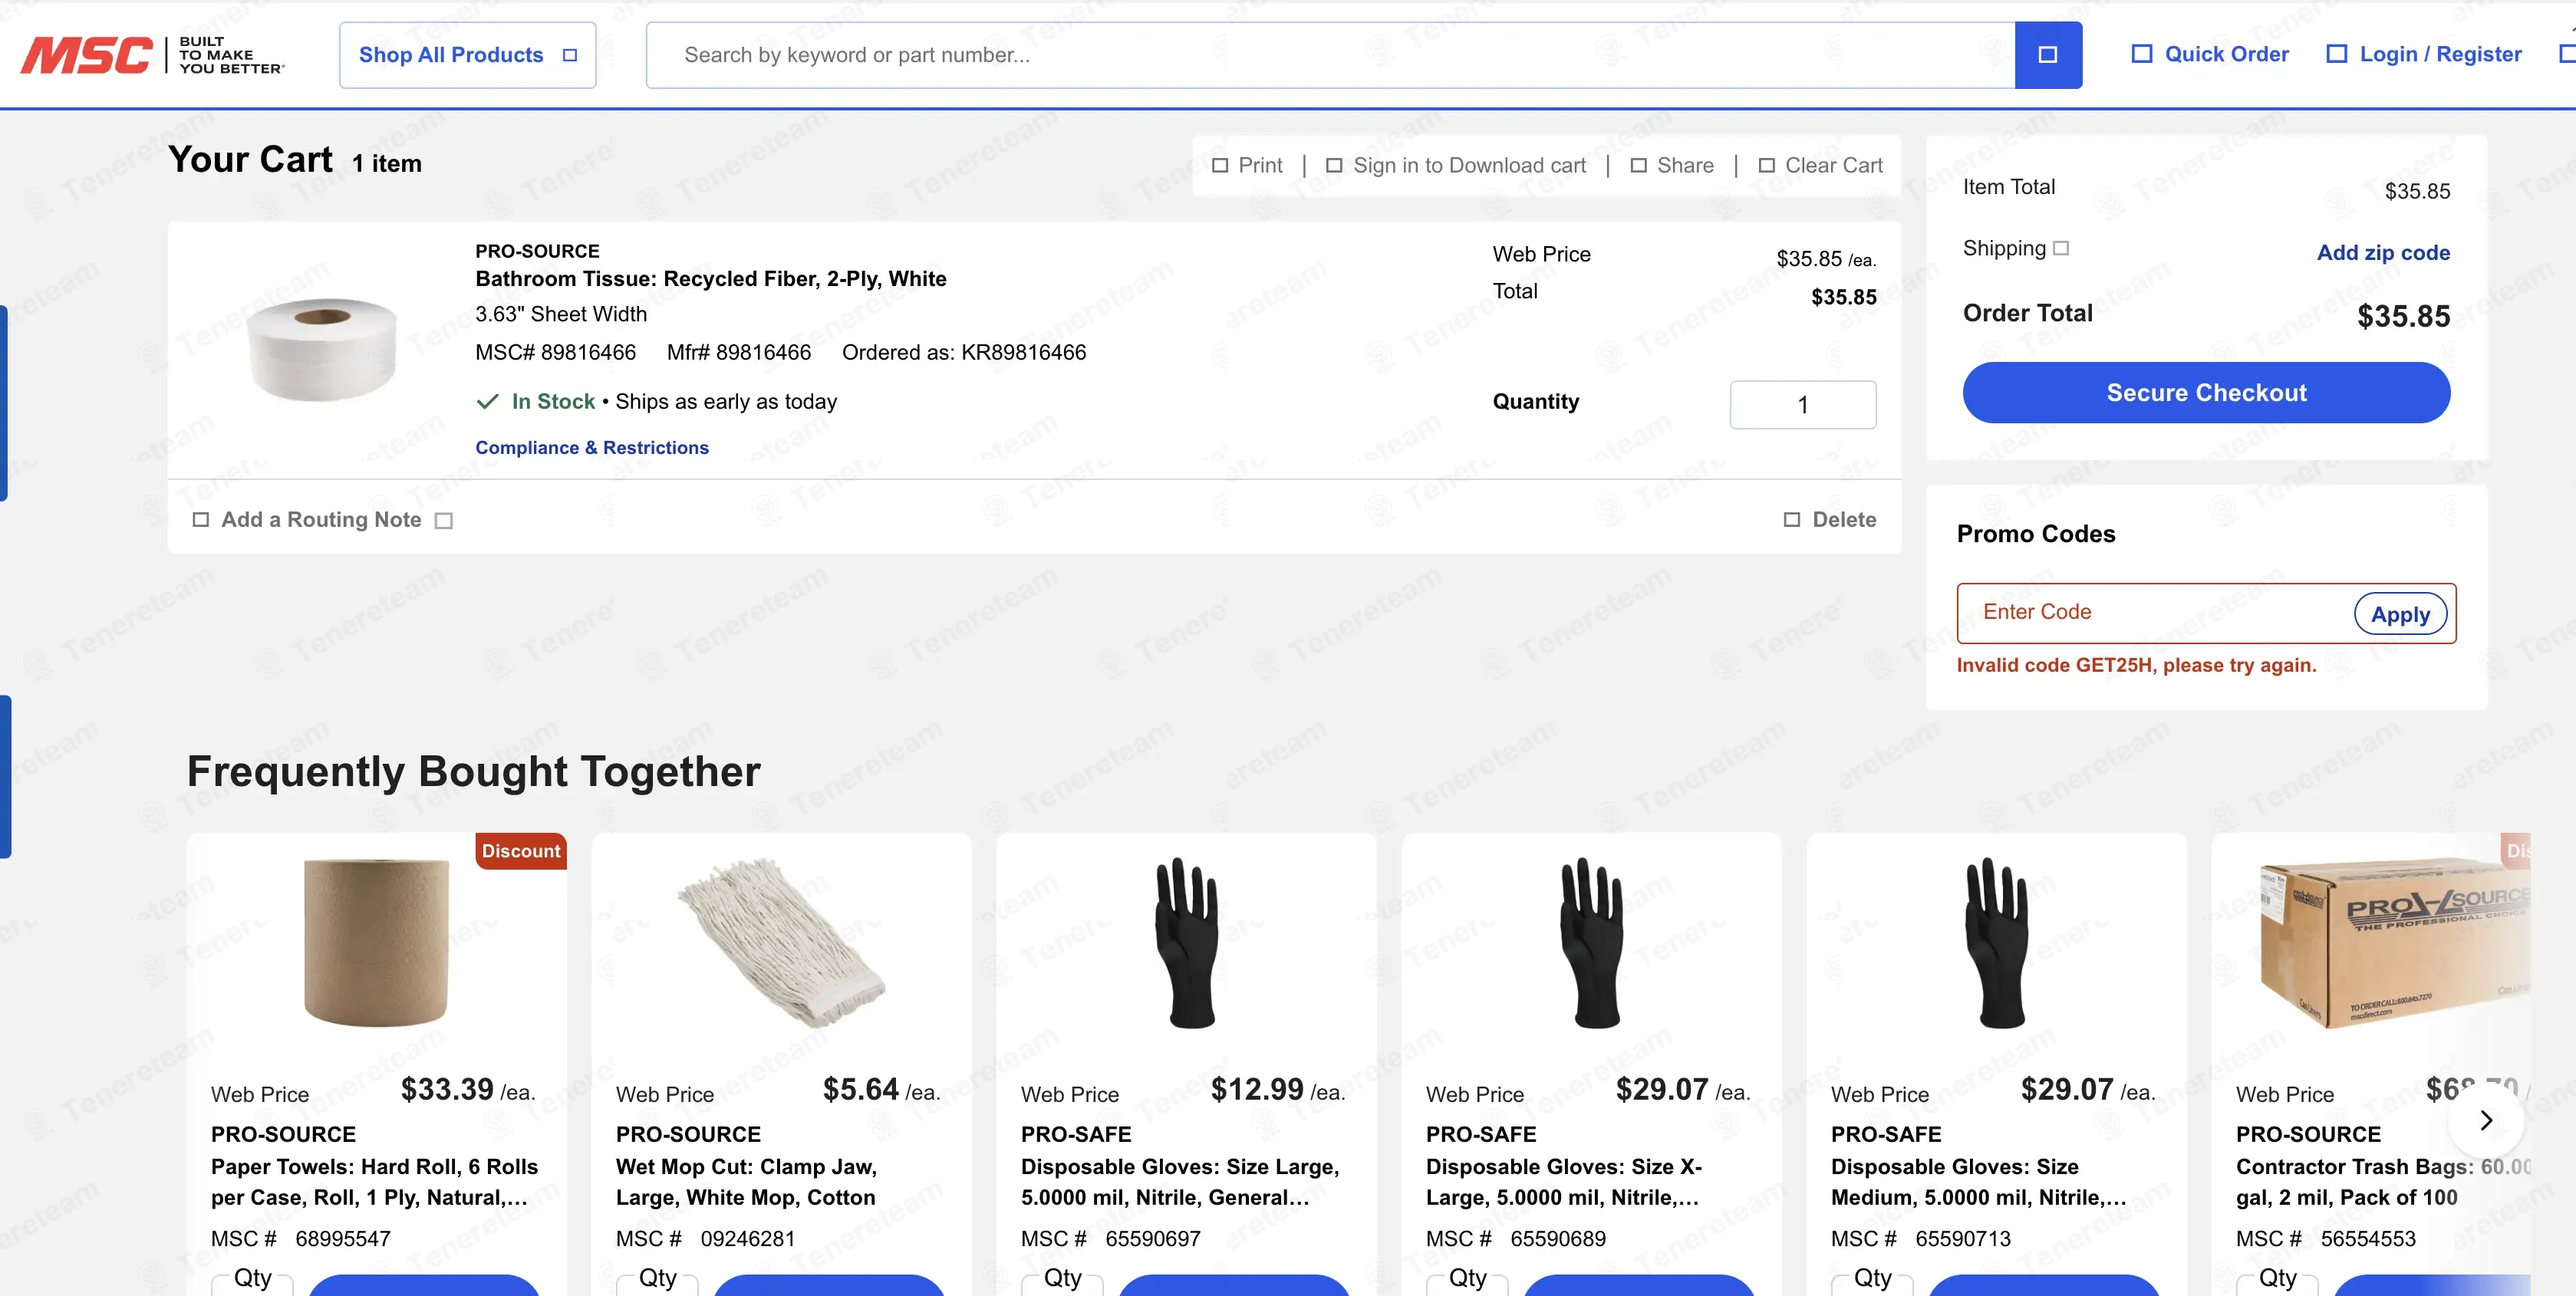
Task: Open the Bathroom Tissue Recycled Fiber product title
Action: [710, 279]
